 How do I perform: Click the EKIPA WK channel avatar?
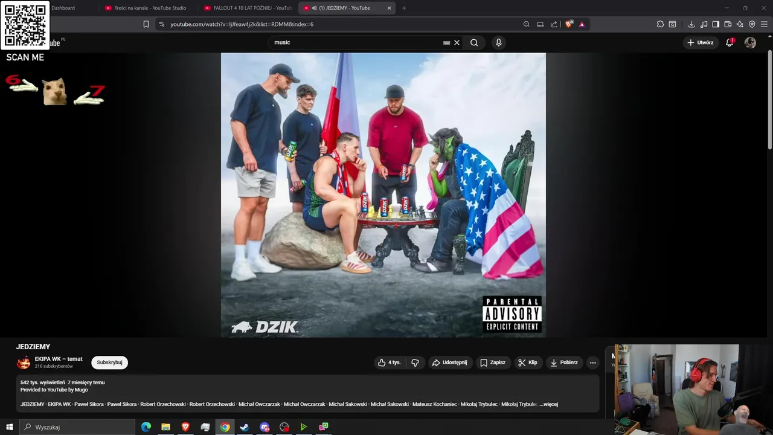point(24,362)
